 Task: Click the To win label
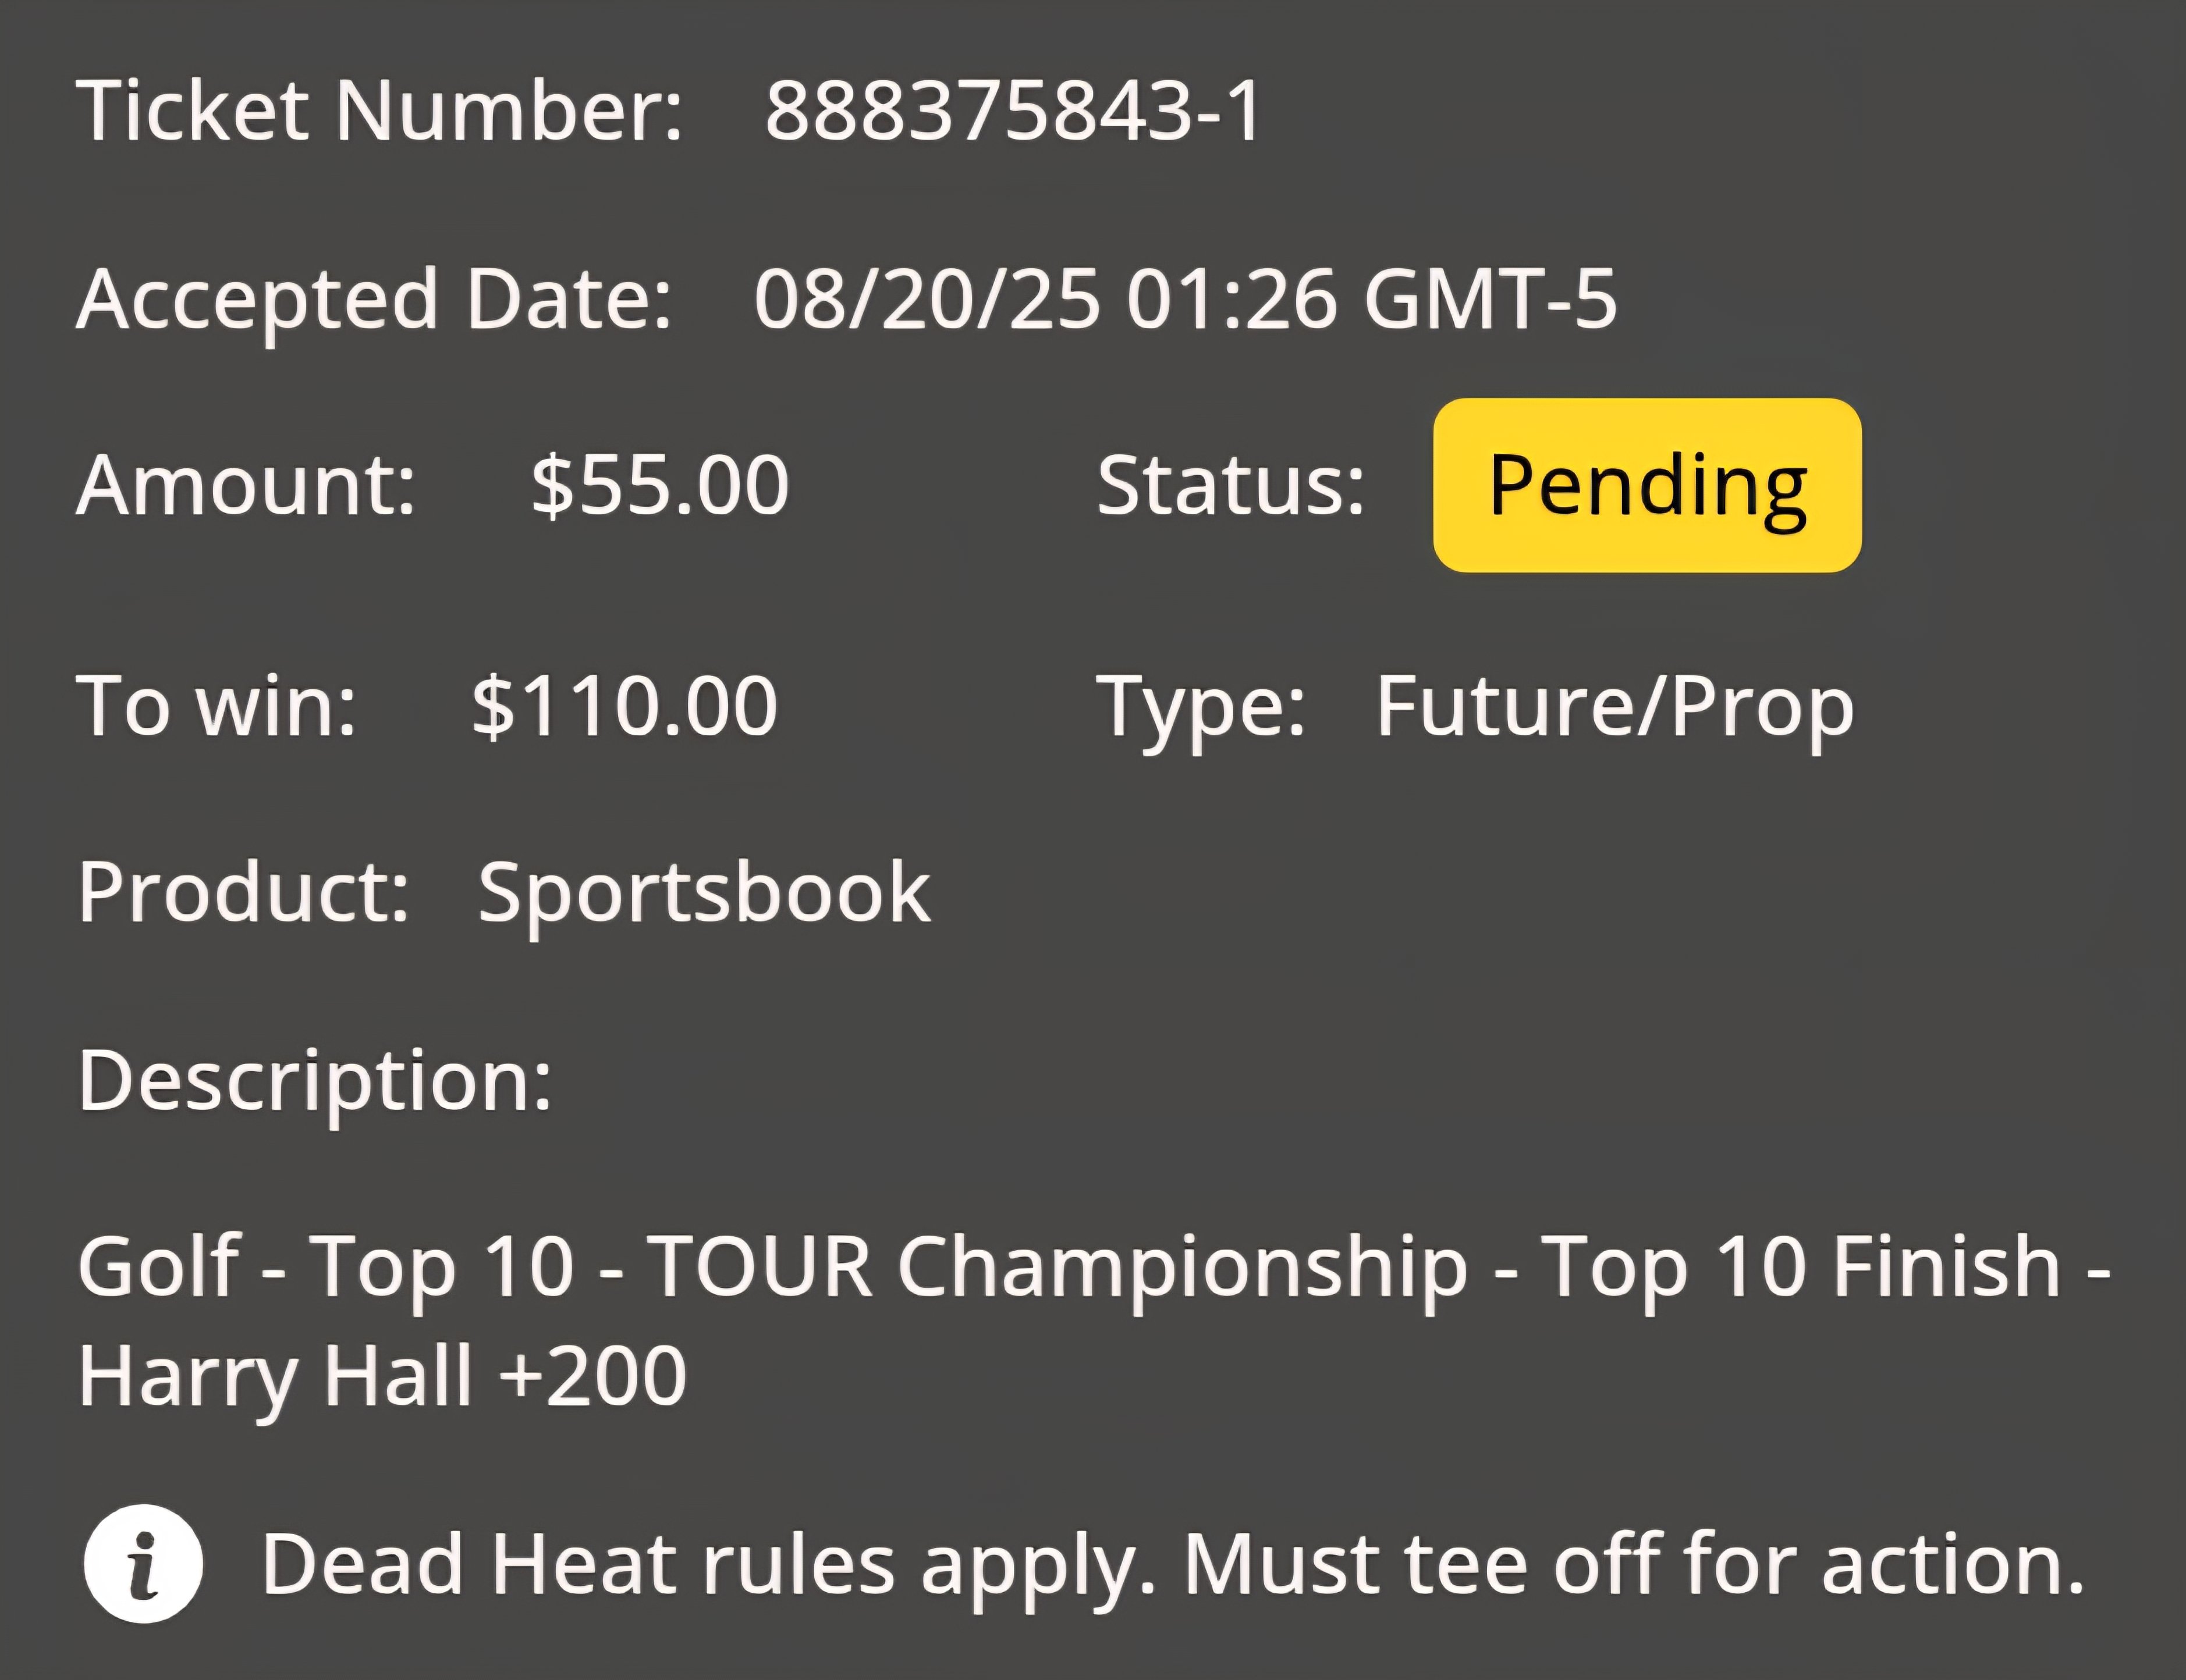pos(217,706)
